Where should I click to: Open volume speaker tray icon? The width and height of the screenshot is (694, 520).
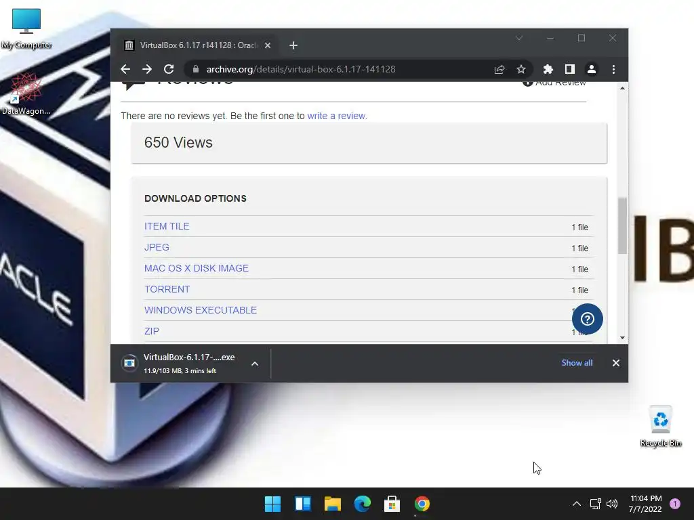[612, 504]
